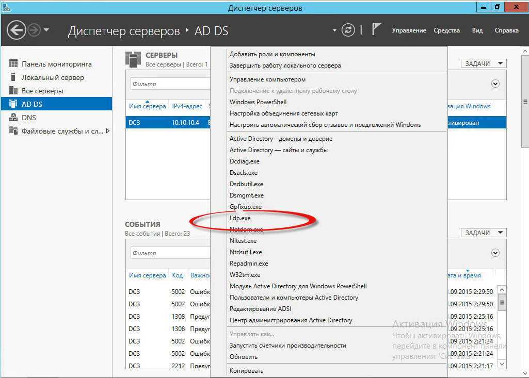Open Настройка объединения сетевых карт
The width and height of the screenshot is (529, 378).
[x=284, y=113]
